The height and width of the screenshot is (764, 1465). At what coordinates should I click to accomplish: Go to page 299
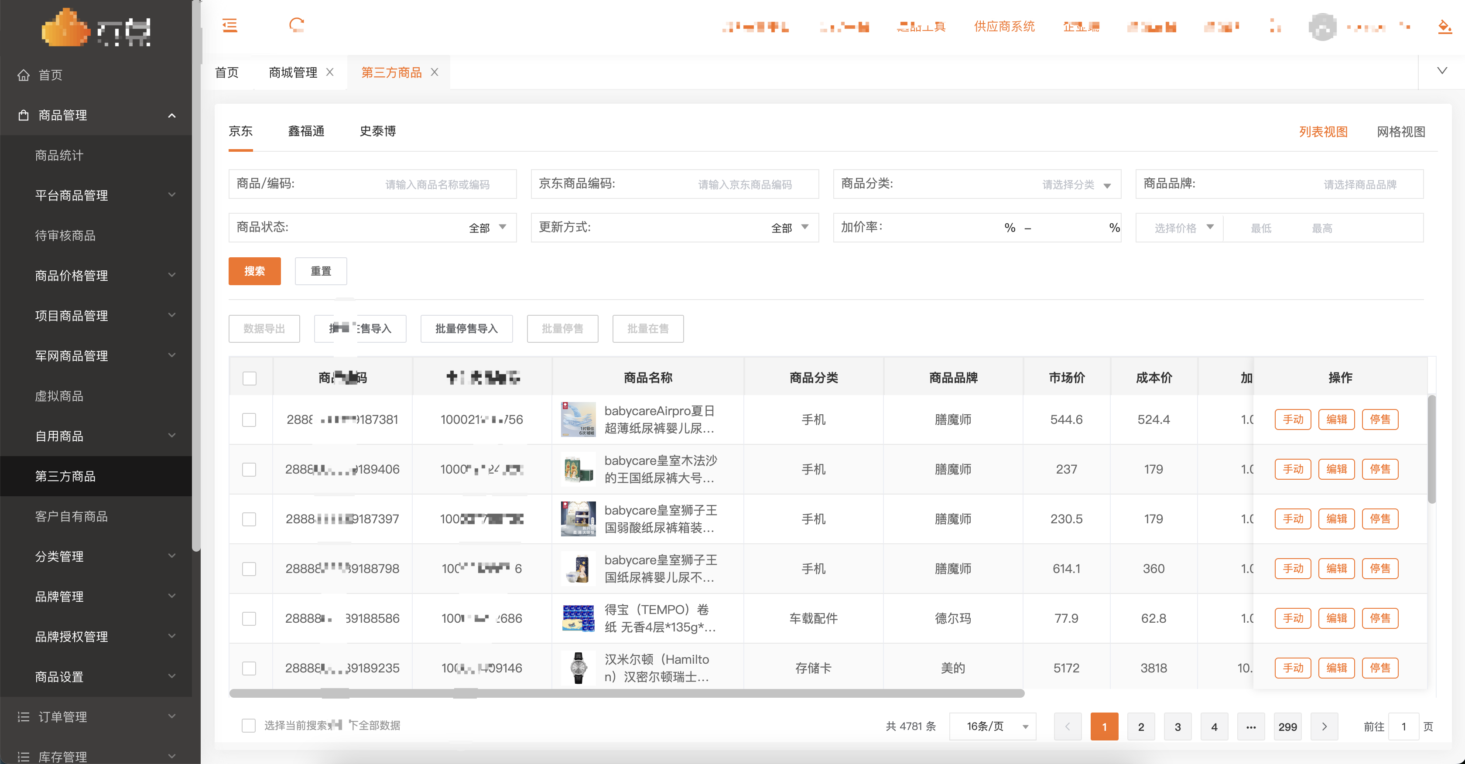tap(1287, 726)
